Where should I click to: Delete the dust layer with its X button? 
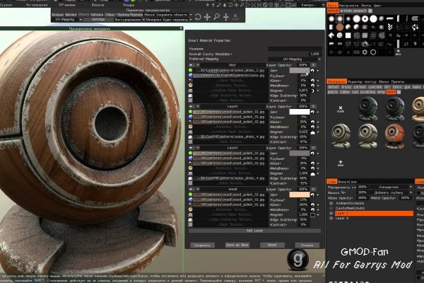pos(313,65)
